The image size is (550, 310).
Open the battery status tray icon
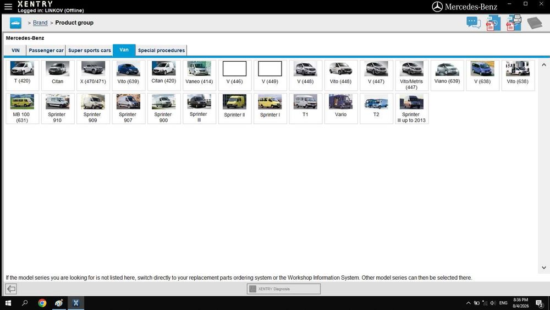(477, 303)
